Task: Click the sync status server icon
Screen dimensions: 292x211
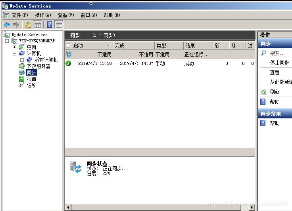Action: click(75, 167)
